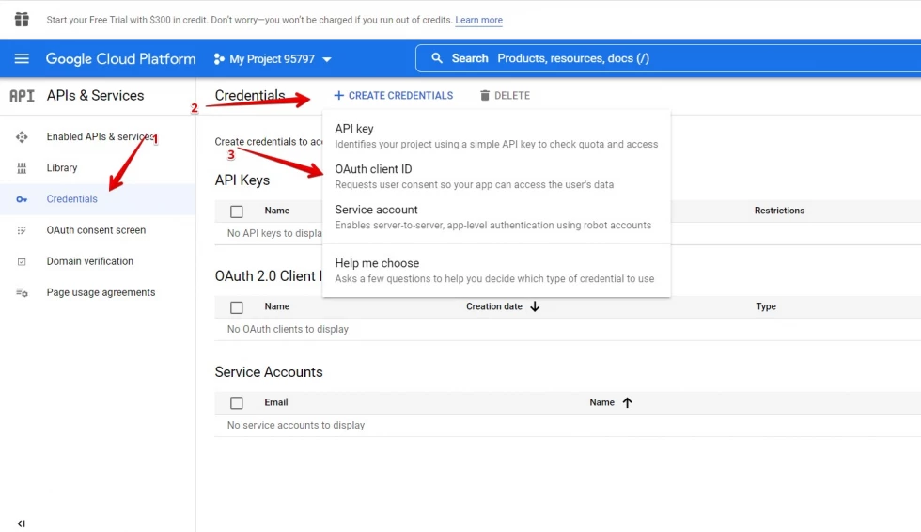Open the My Project 95797 project selector

coord(273,59)
